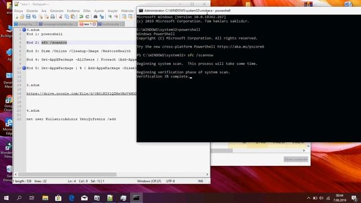The height and width of the screenshot is (203, 361).
Task: Open Microsoft Store from the taskbar
Action: tap(58, 198)
